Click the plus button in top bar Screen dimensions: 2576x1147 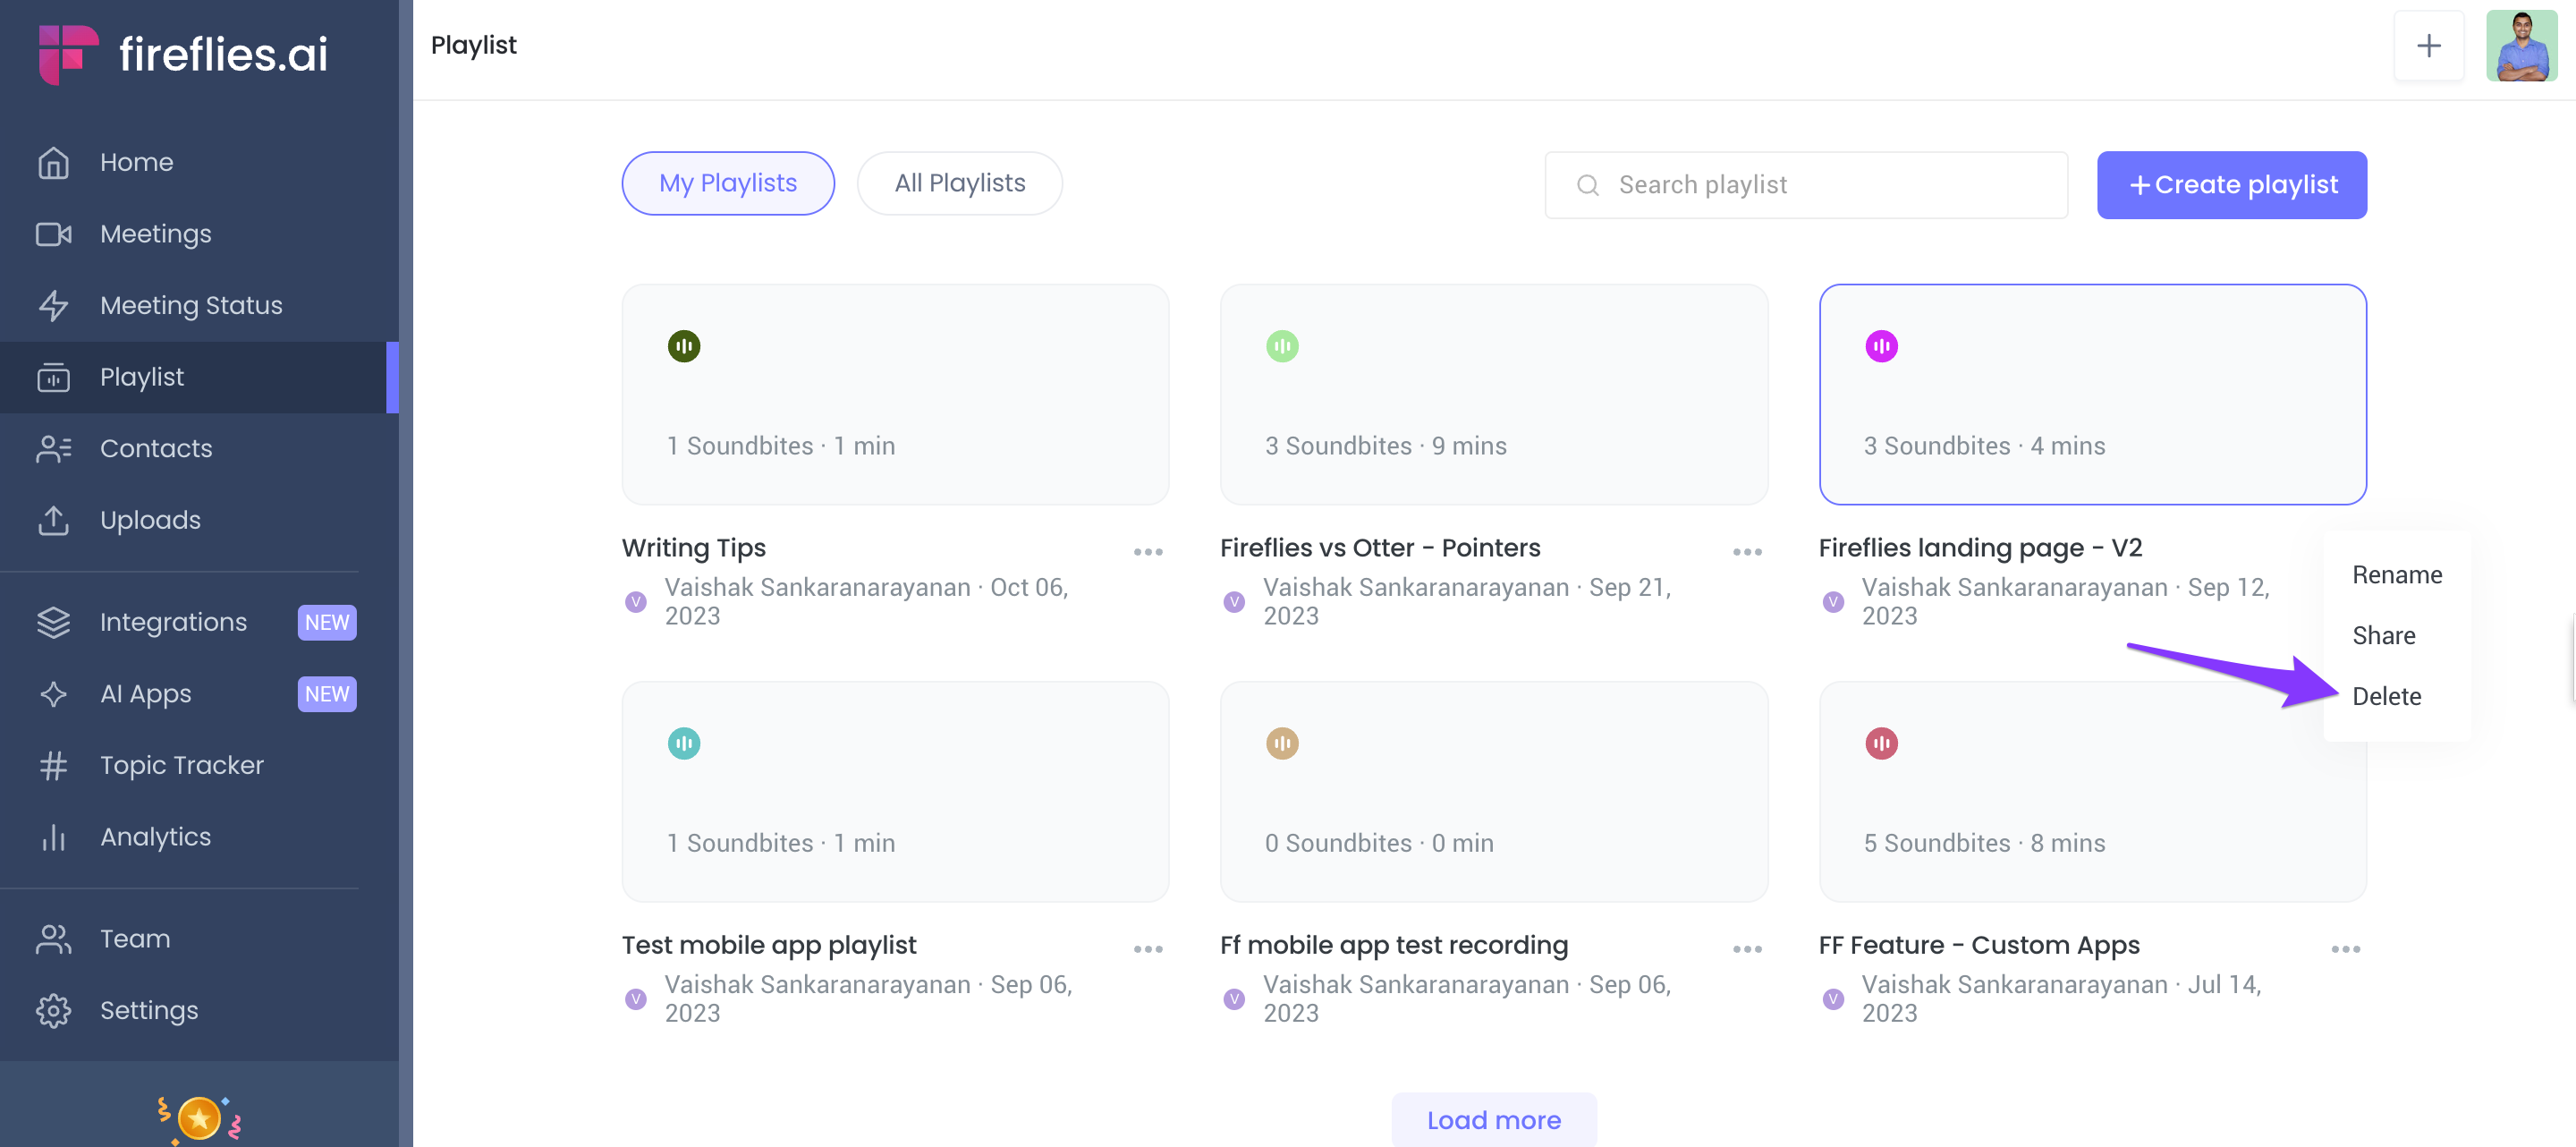point(2429,46)
